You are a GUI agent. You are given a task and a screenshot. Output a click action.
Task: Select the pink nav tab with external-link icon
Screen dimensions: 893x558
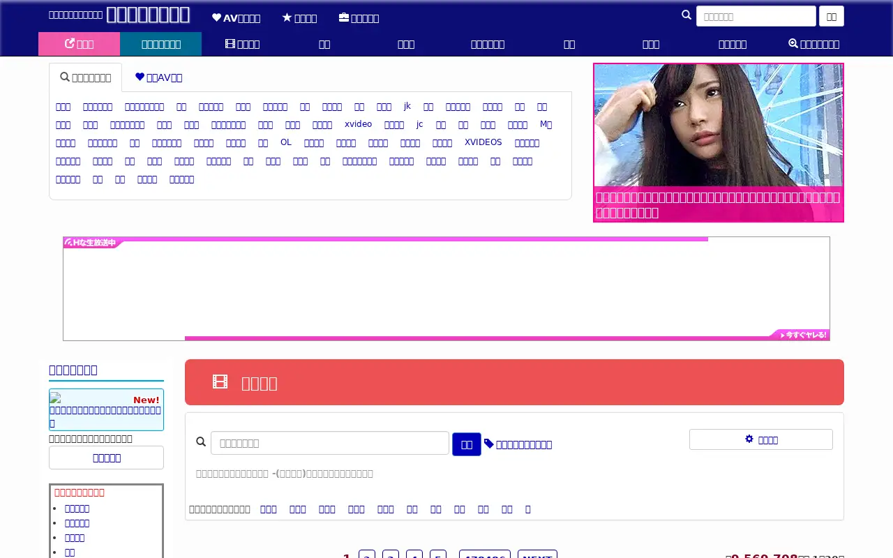coord(79,44)
